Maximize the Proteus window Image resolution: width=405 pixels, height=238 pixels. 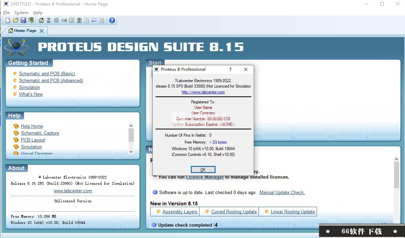click(382, 4)
